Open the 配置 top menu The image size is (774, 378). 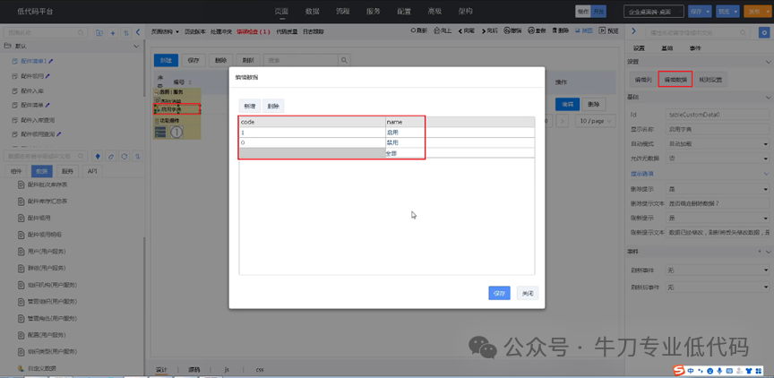tap(404, 11)
